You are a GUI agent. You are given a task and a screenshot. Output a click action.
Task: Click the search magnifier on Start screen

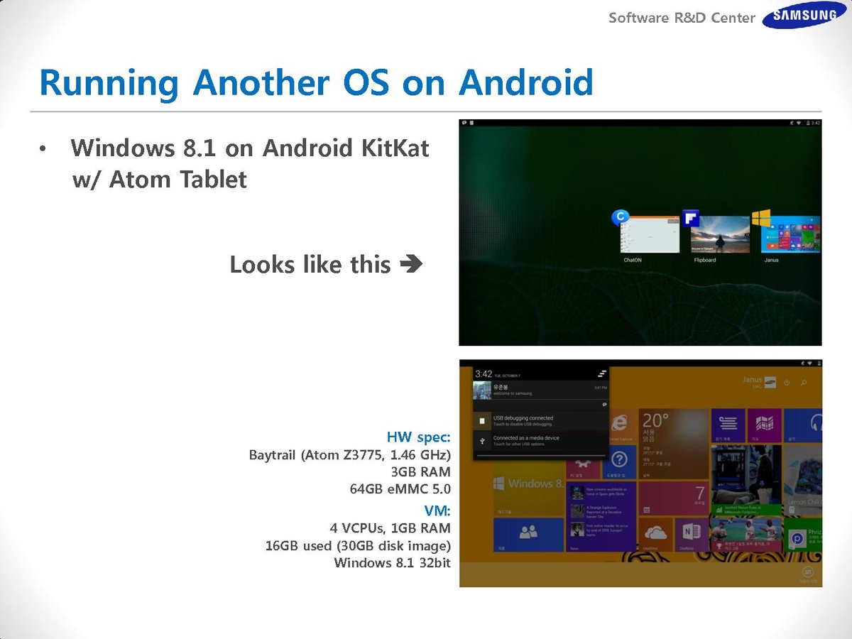(804, 383)
